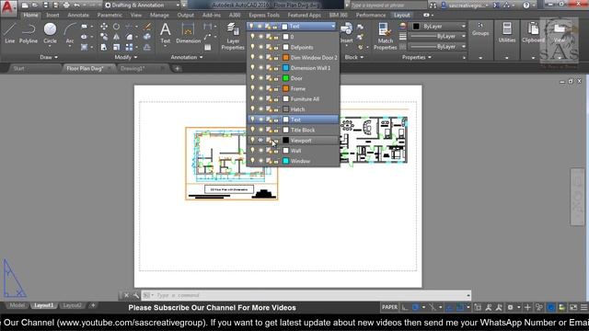Click the customize status bar icon
This screenshot has height=331, width=589.
583,307
